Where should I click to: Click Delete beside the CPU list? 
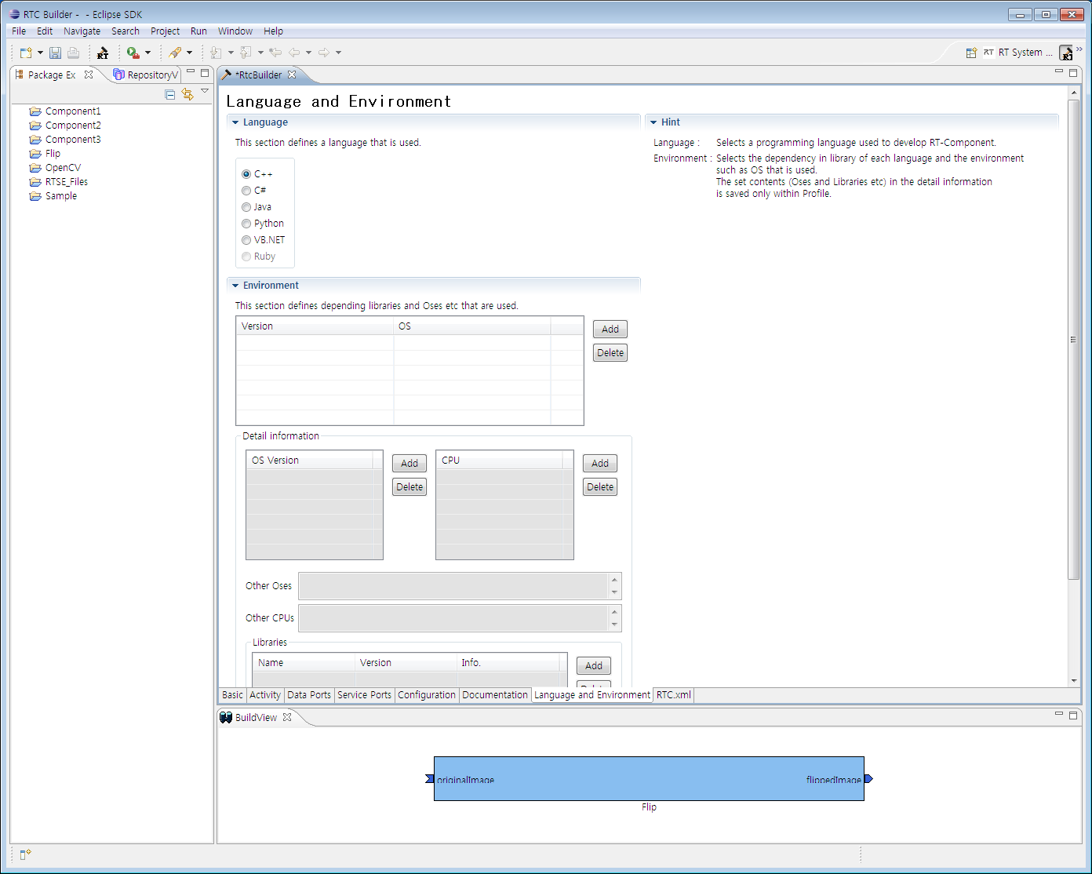[600, 487]
